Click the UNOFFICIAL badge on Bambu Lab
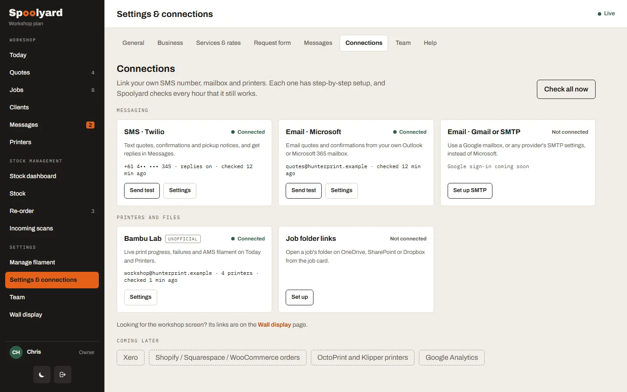This screenshot has height=392, width=627. (x=183, y=239)
